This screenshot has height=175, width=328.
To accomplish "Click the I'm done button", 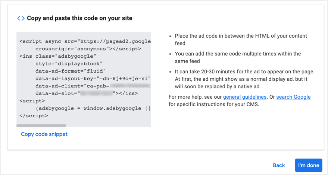I will click(x=308, y=165).
